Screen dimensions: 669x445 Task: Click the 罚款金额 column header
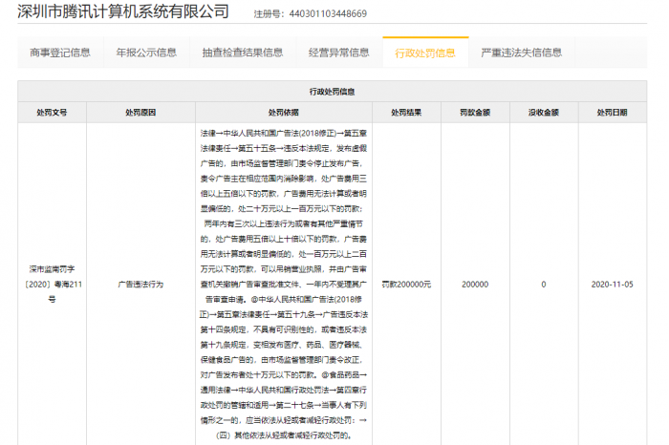475,112
